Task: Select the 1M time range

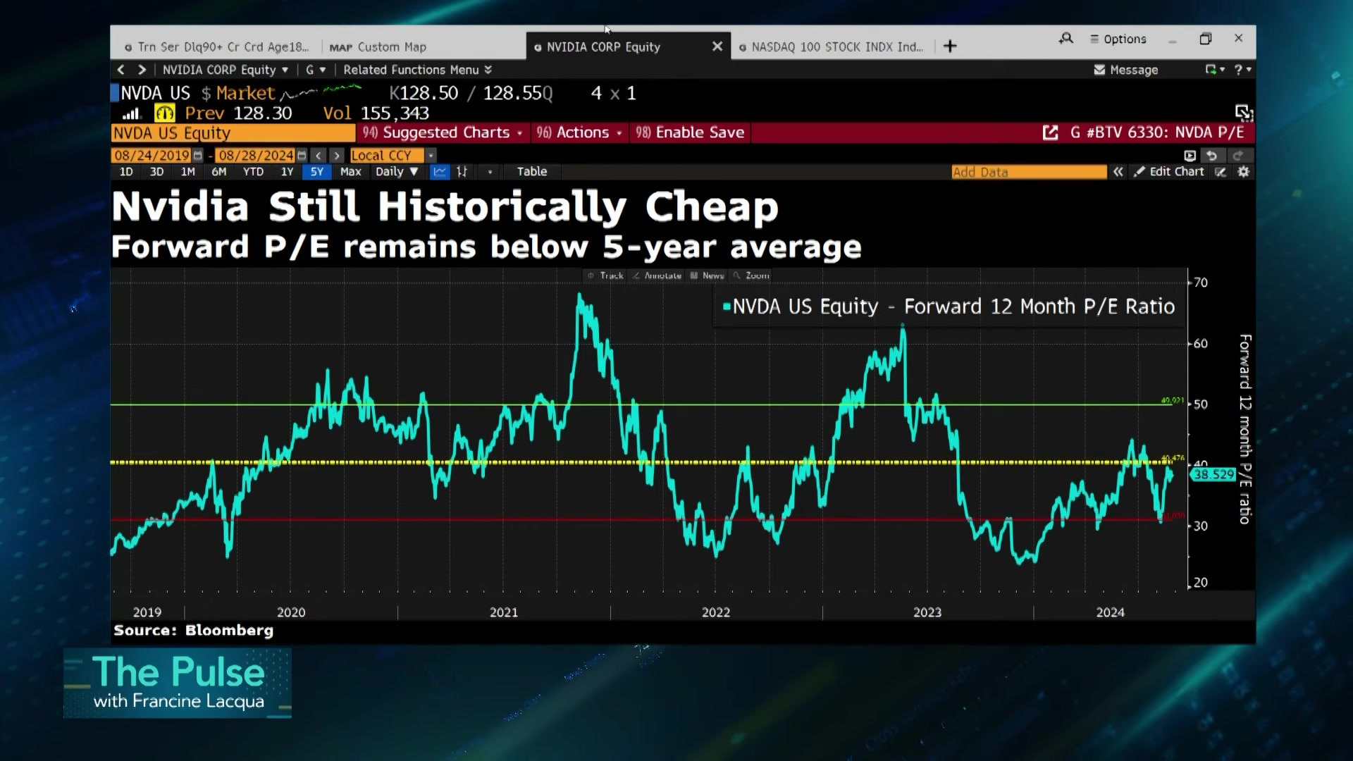Action: pos(187,172)
